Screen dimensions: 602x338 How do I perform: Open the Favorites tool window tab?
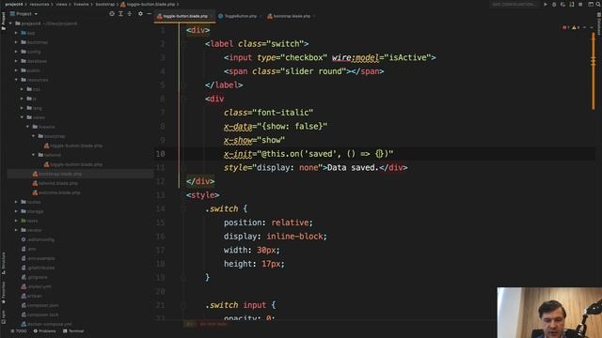(x=4, y=292)
